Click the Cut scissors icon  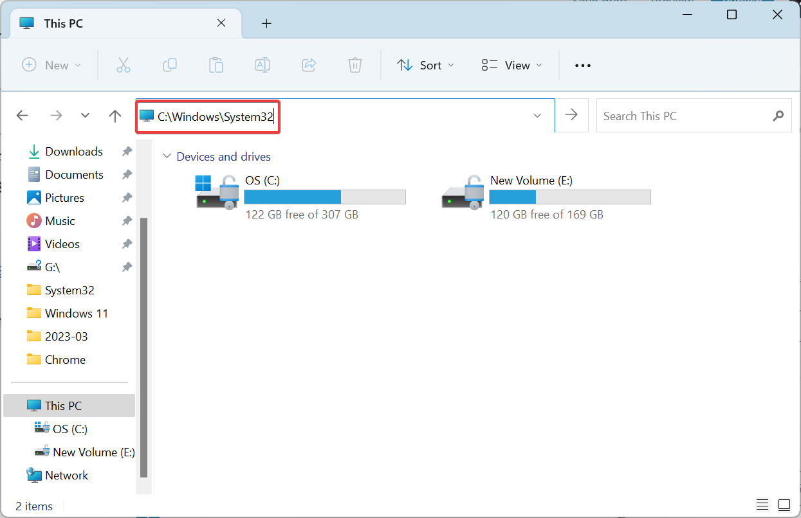(124, 65)
